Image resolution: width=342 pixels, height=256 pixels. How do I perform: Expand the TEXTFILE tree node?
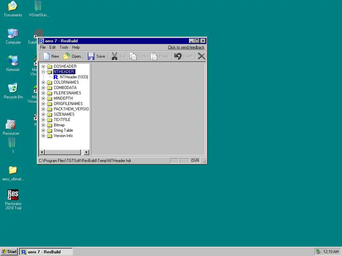point(43,120)
